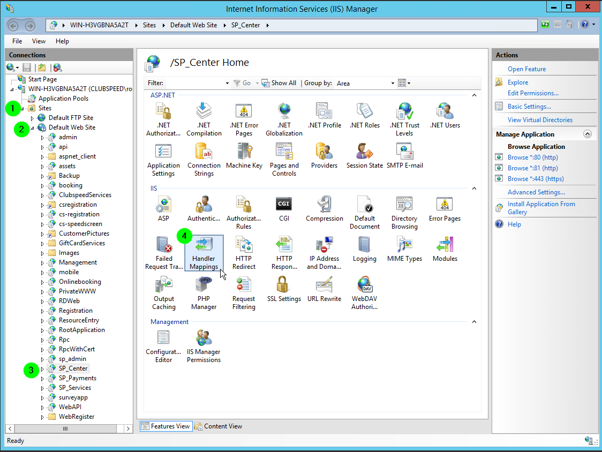Open .NET Error Pages icon
The width and height of the screenshot is (602, 452).
(x=244, y=119)
